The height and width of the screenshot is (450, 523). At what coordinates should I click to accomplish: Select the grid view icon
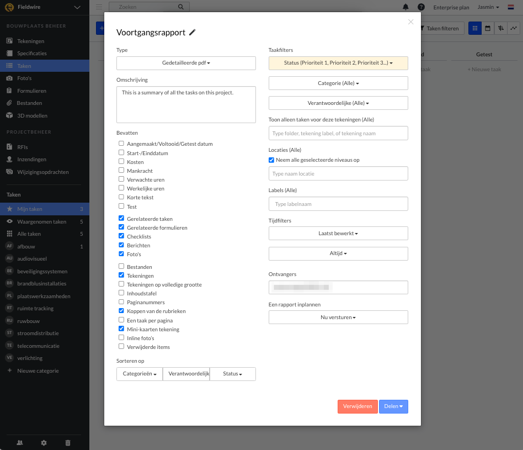point(474,28)
